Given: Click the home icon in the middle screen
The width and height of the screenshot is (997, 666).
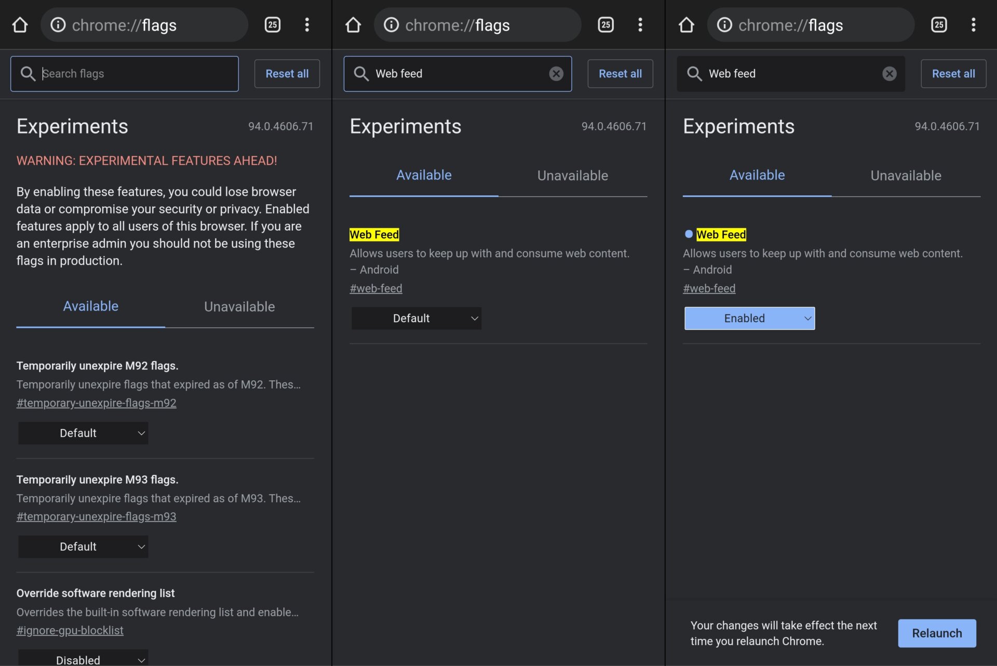Looking at the screenshot, I should tap(353, 24).
